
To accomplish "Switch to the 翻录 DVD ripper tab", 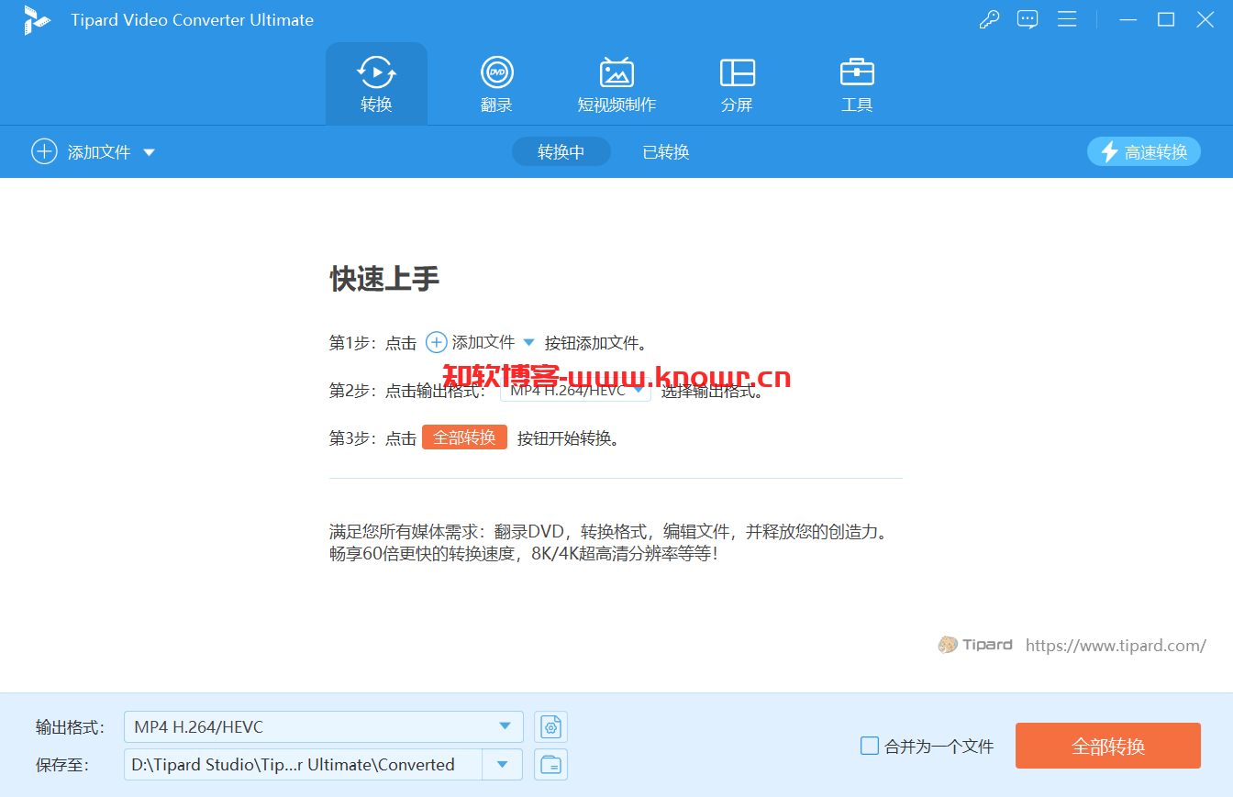I will pos(496,83).
